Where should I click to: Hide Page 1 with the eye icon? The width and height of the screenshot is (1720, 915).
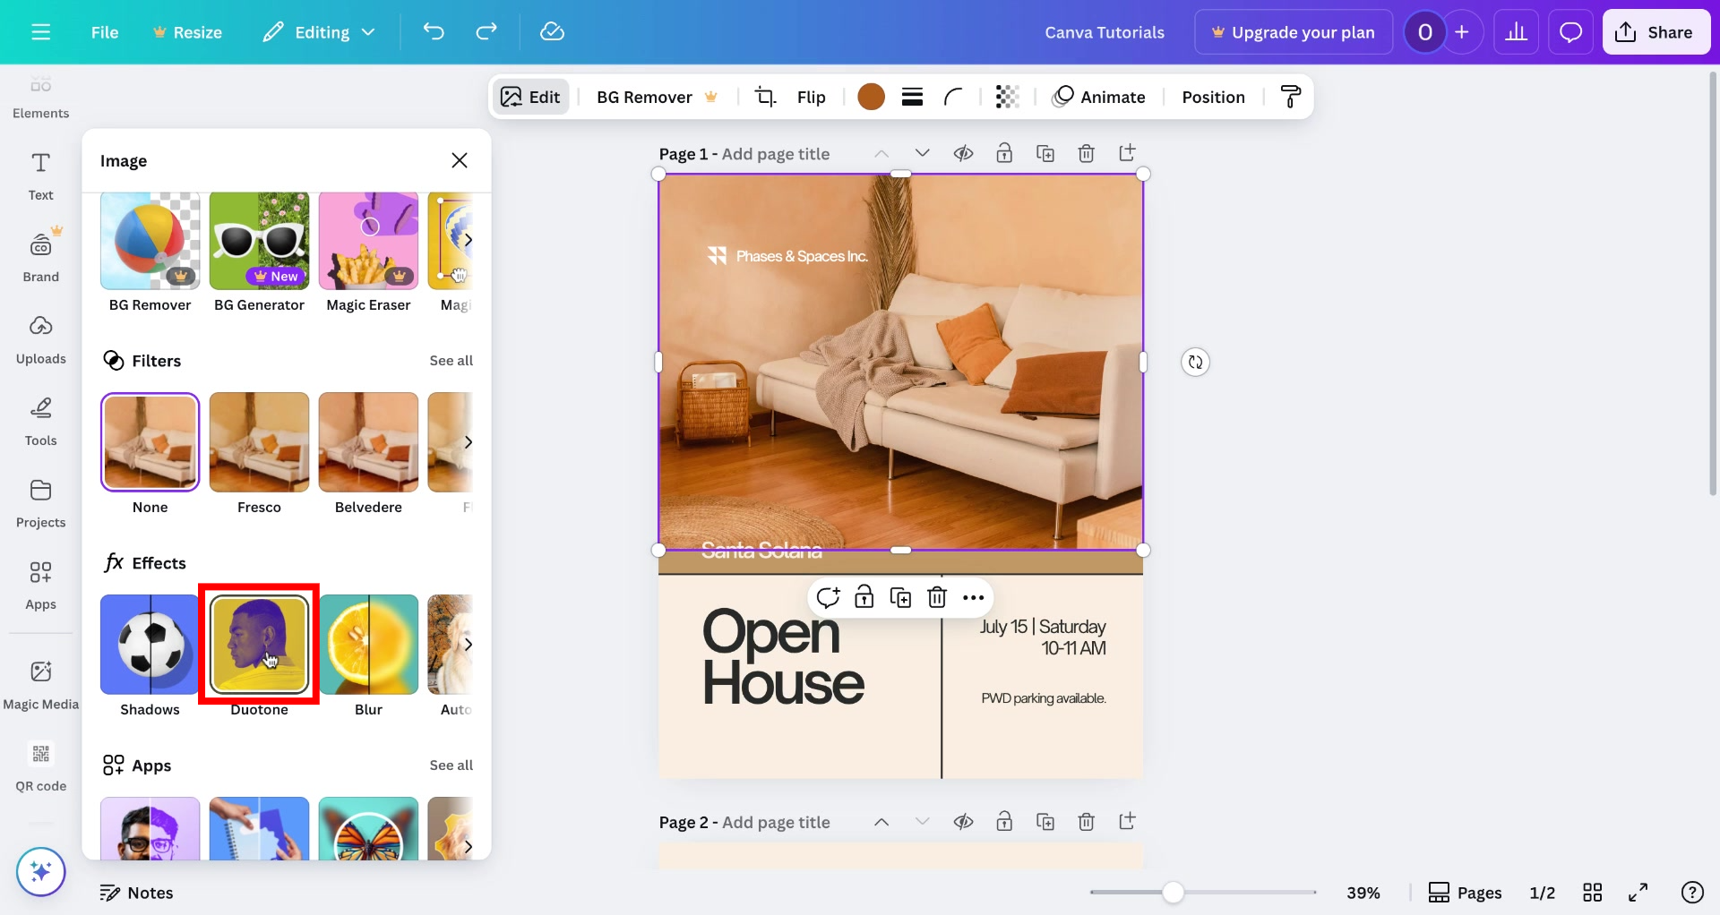(x=964, y=153)
